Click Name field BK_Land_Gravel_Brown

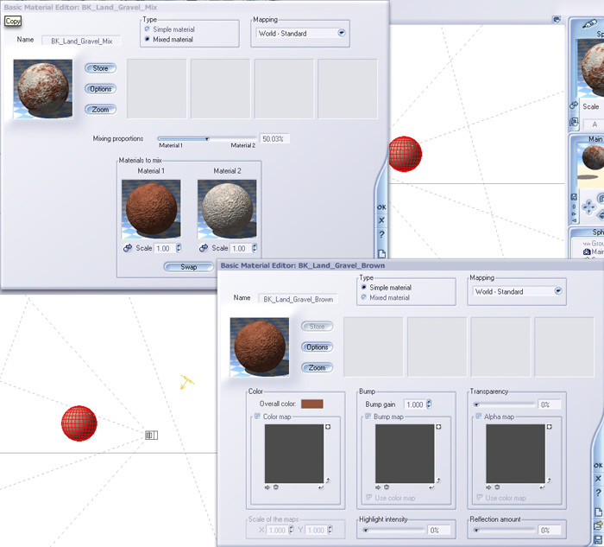pyautogui.click(x=298, y=299)
